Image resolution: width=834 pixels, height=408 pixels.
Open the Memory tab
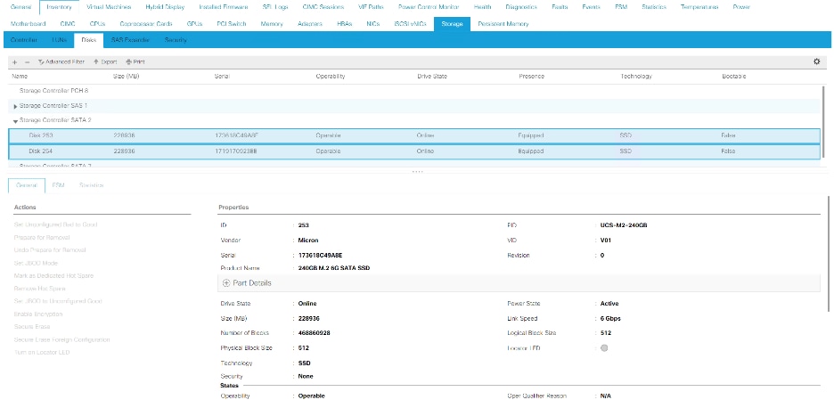tap(272, 24)
